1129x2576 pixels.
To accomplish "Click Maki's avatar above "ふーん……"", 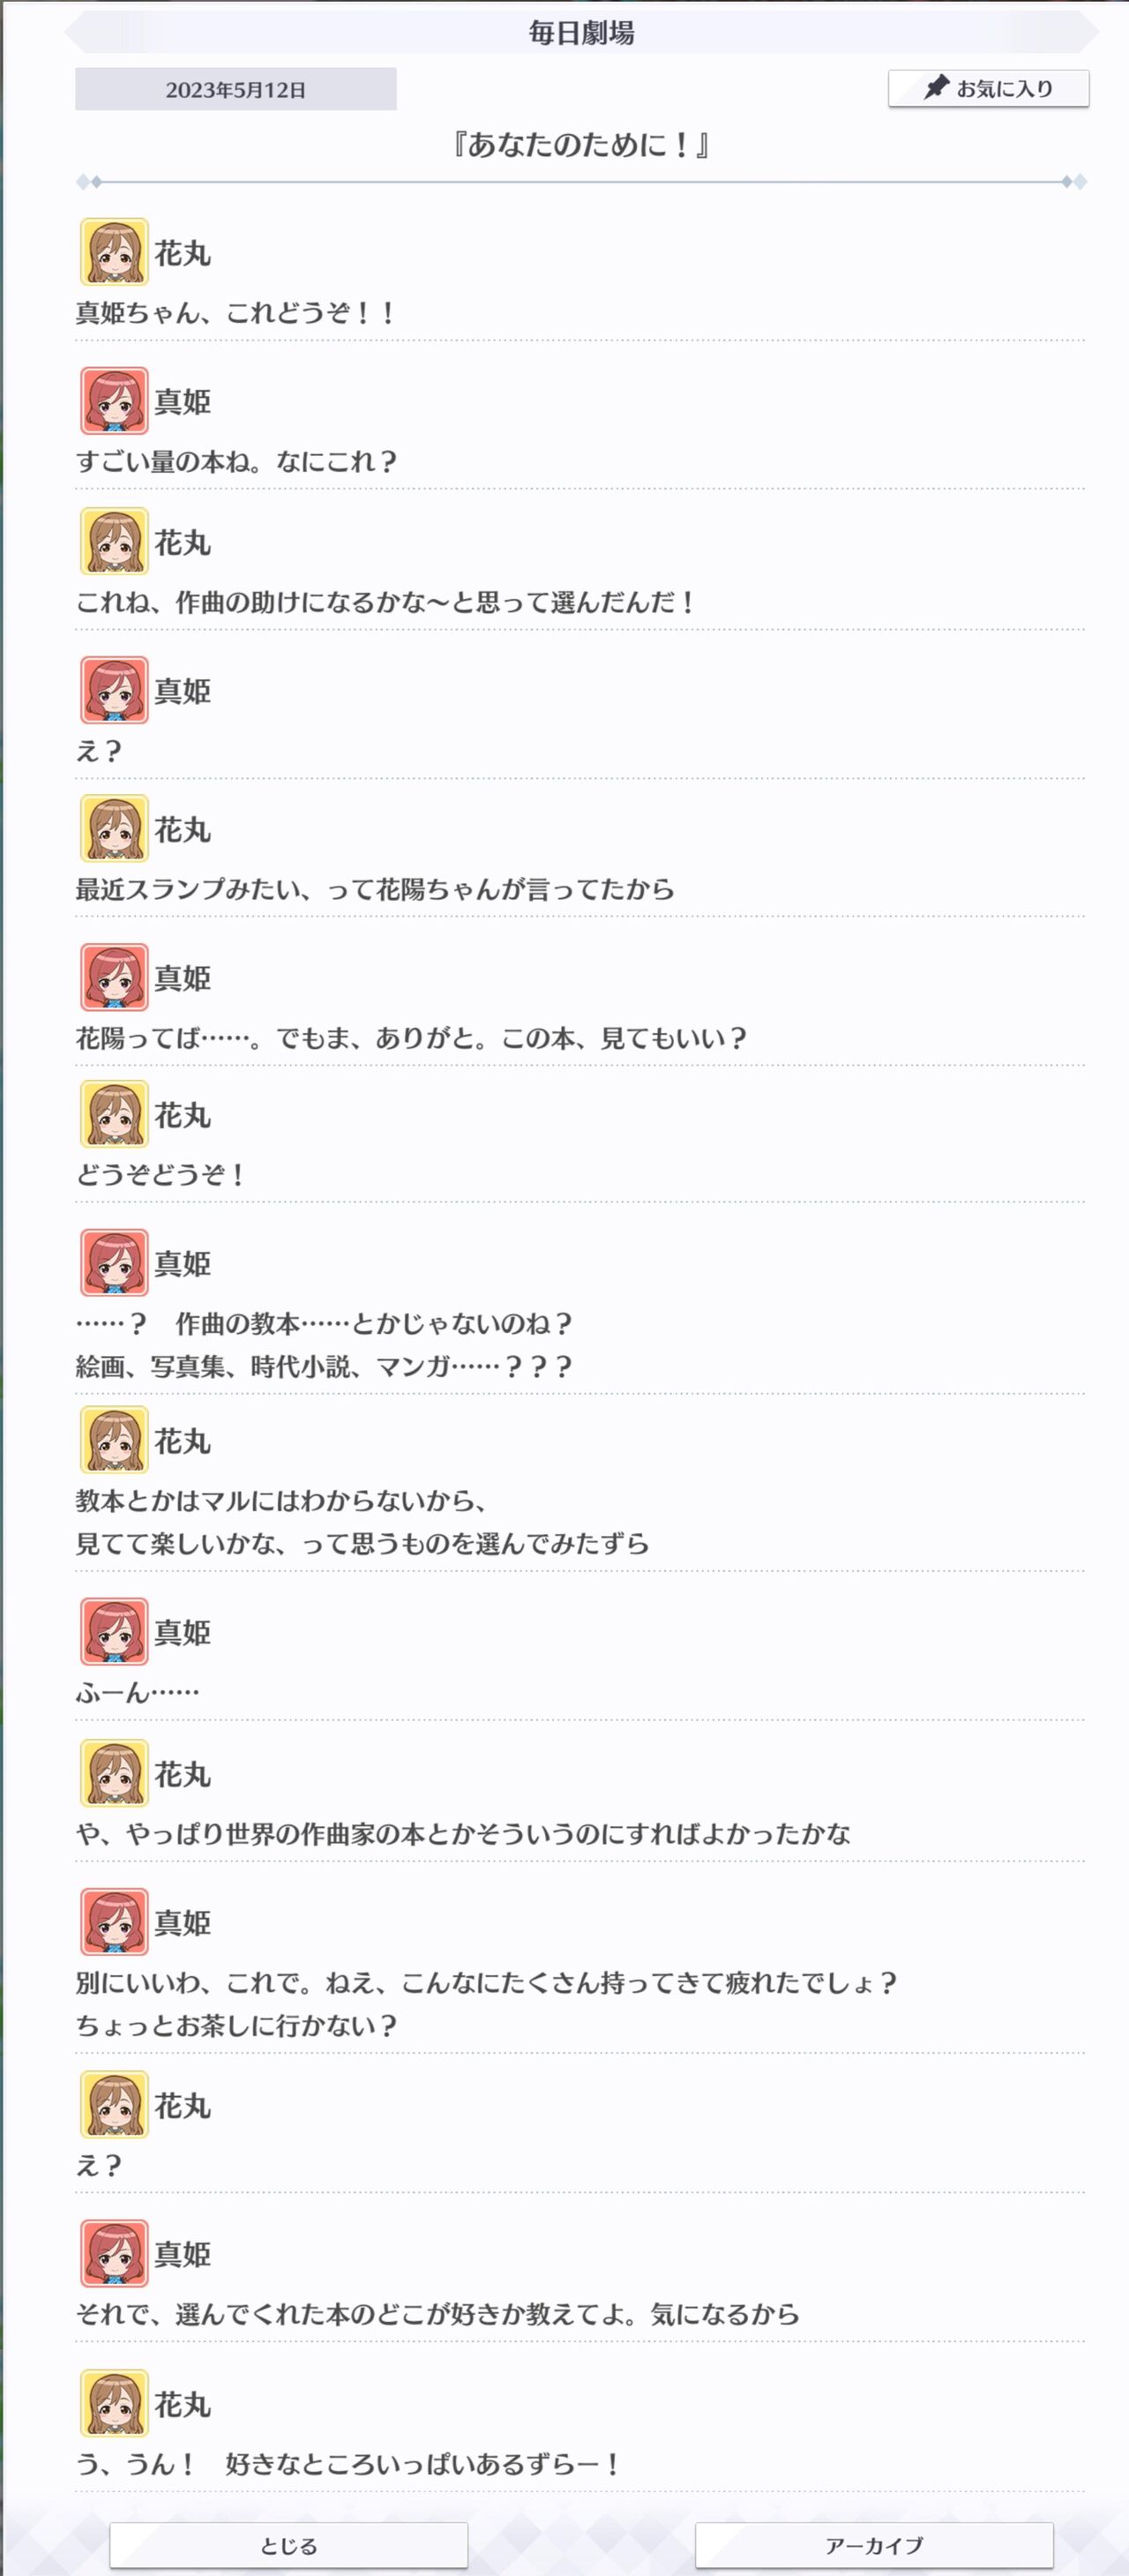I will [x=114, y=1632].
